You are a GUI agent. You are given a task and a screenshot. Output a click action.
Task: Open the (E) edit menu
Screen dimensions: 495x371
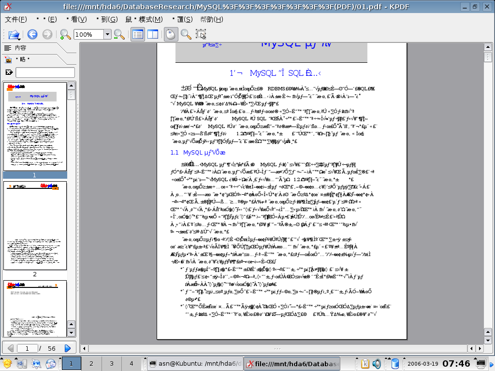[47, 19]
